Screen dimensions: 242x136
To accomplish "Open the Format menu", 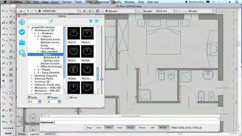I will 67,2.
